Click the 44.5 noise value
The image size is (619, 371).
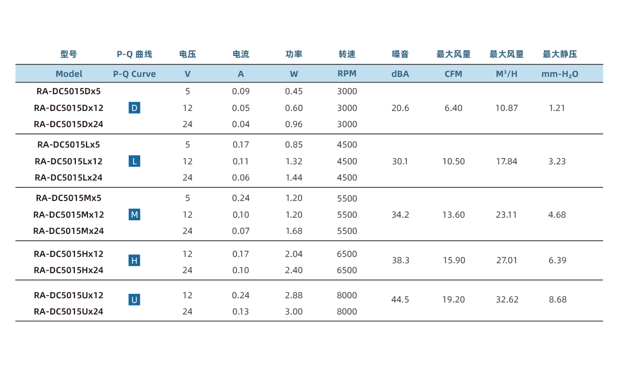[x=400, y=300]
